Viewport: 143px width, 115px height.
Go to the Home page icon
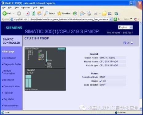39,14
